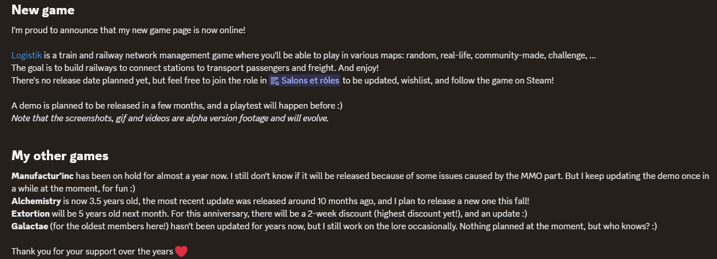Click the bold Manufactur'inc game name
The width and height of the screenshot is (717, 259).
pyautogui.click(x=43, y=176)
